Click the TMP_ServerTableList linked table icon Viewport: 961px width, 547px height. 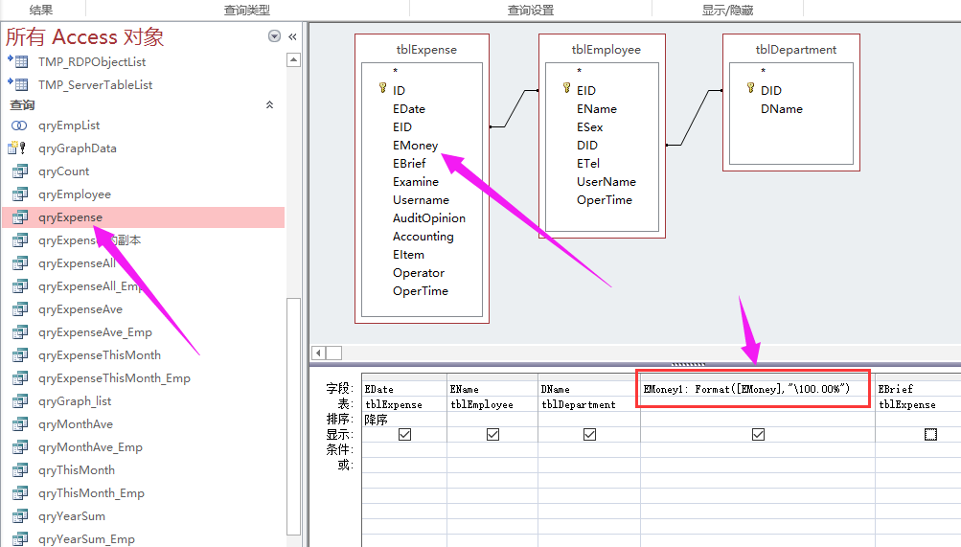tap(18, 84)
